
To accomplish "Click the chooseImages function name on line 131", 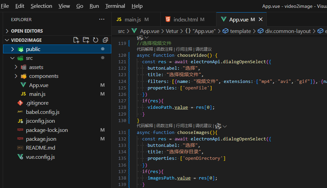I will 193,132.
